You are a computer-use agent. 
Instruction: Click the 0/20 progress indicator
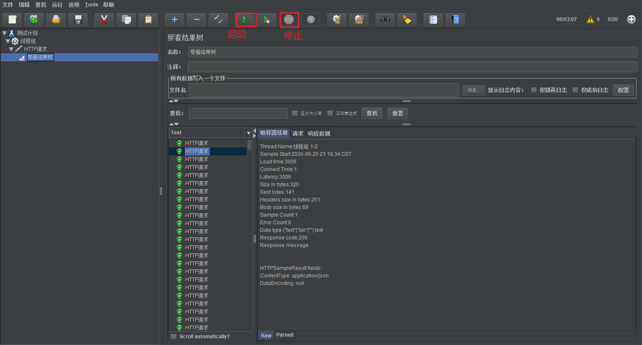[x=612, y=19]
